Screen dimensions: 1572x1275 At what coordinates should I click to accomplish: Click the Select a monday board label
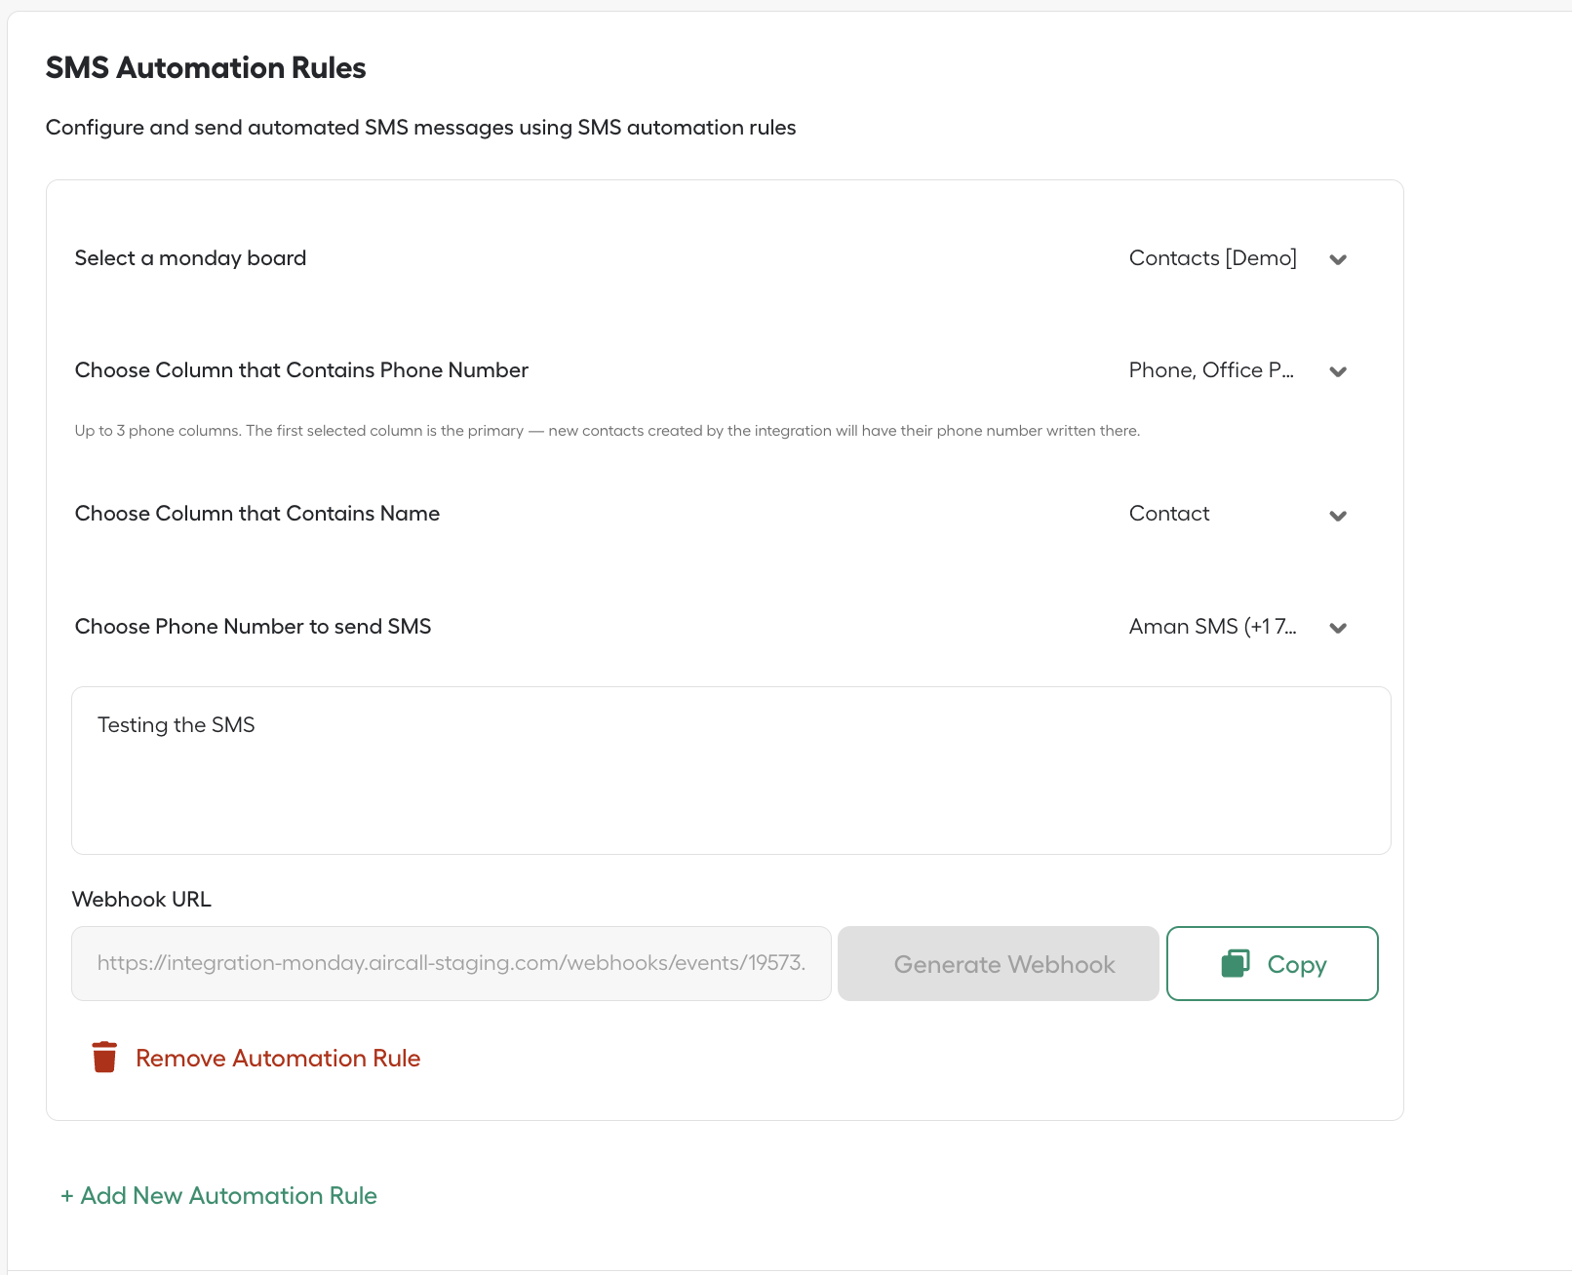(x=191, y=258)
